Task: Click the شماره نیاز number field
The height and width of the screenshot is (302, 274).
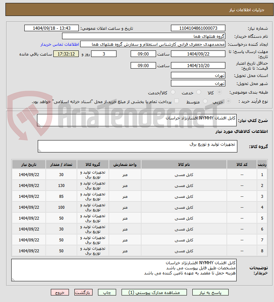Action: (x=198, y=28)
